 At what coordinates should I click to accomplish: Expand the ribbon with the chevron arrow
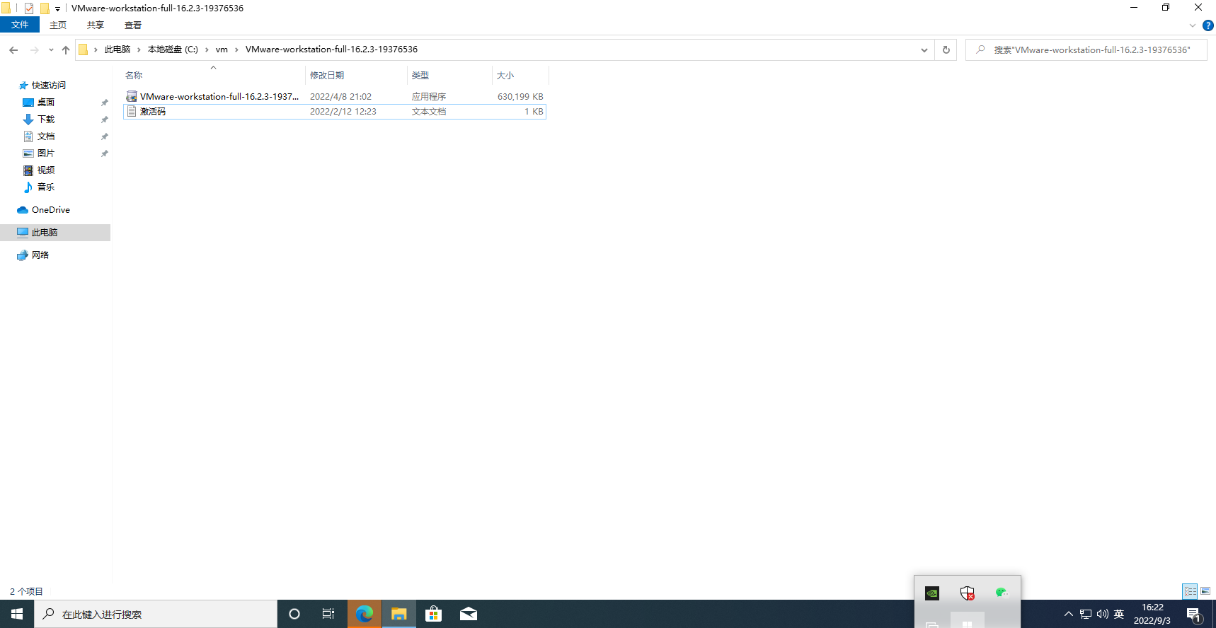click(x=1193, y=25)
